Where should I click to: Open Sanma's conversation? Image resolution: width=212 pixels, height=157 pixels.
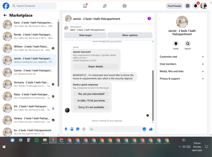(29, 72)
